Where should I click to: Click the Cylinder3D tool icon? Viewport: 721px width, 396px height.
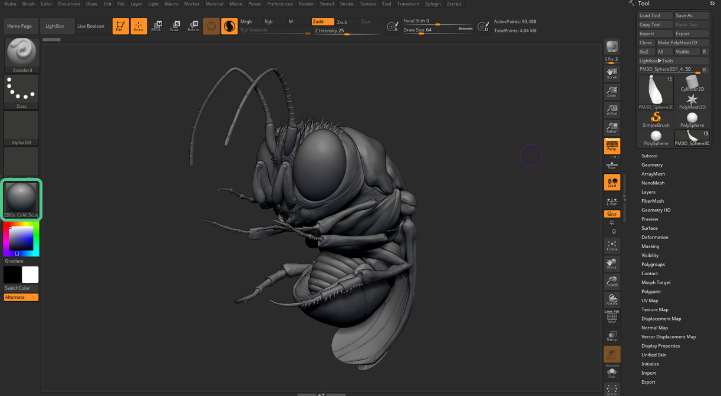coord(692,83)
